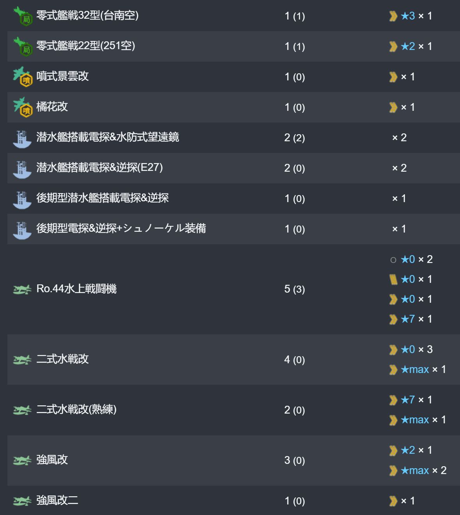
Task: Select the 後期型潜水艦搭載電探&逆探 equipment icon
Action: [22, 199]
